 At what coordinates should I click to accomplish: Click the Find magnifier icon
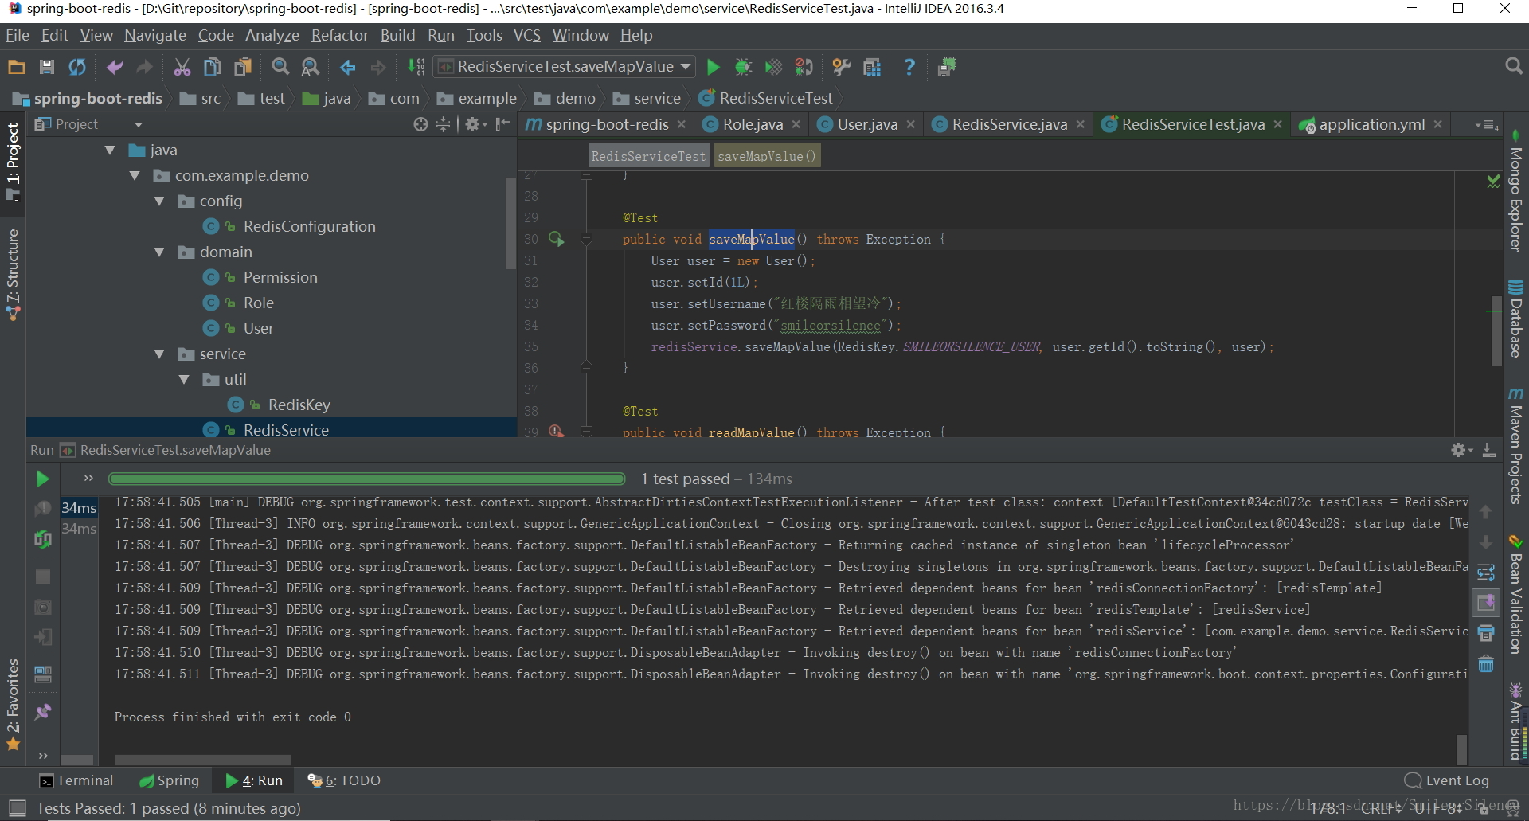280,67
